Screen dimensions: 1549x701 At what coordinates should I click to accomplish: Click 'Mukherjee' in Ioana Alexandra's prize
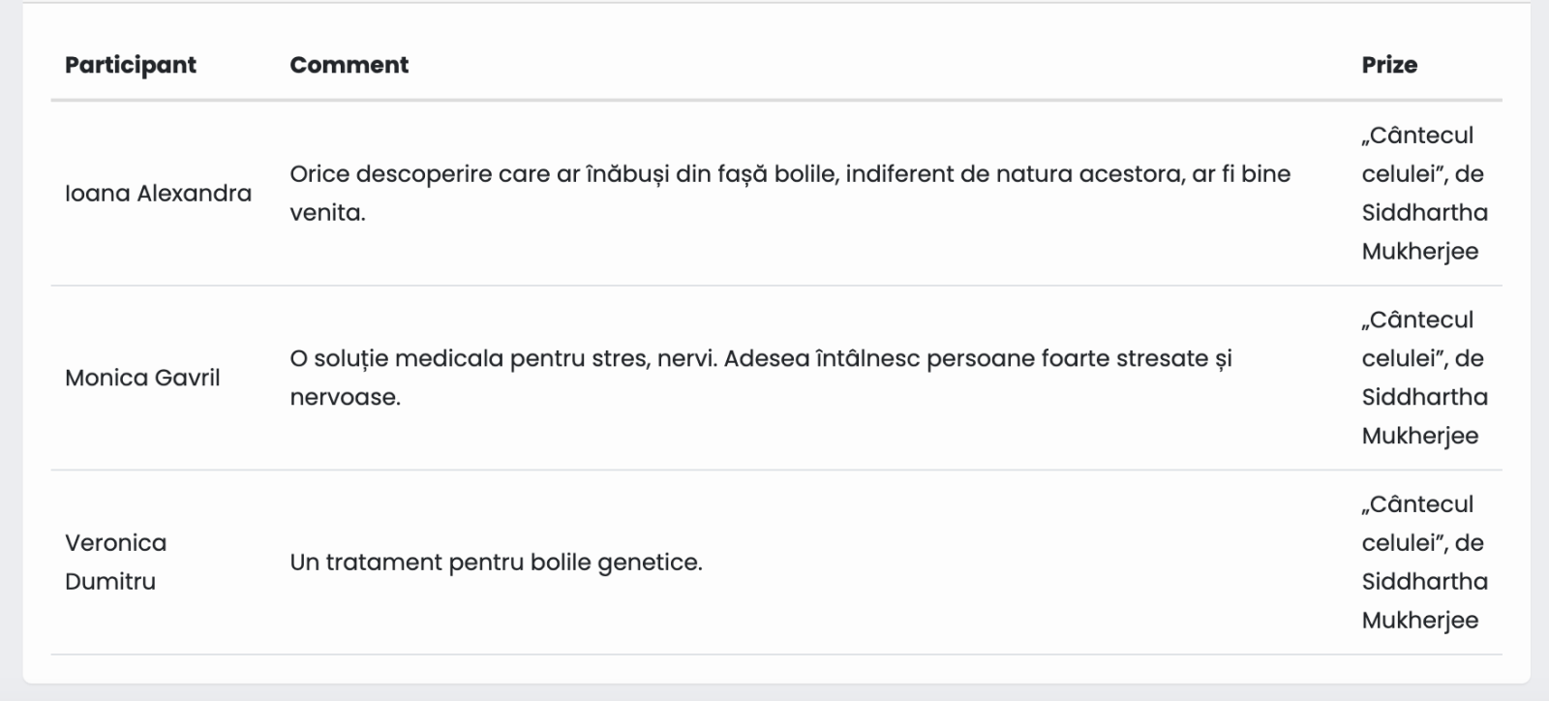pos(1419,252)
